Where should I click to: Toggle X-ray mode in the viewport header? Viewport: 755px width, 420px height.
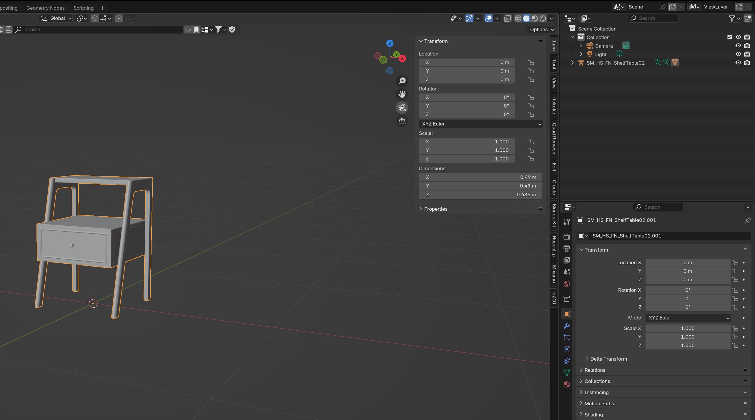507,19
